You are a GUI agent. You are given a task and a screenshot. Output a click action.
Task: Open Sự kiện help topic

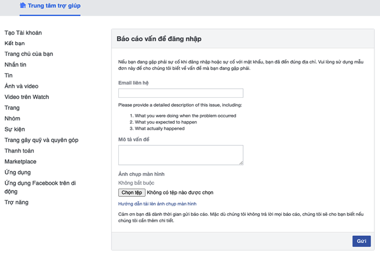click(14, 129)
